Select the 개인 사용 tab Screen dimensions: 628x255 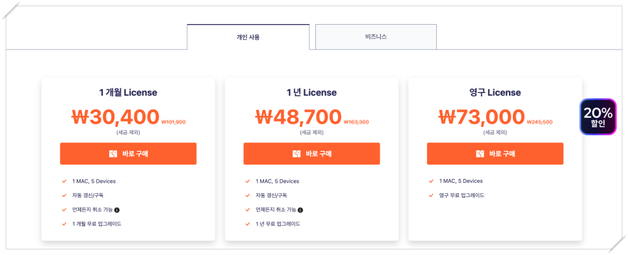click(x=248, y=37)
